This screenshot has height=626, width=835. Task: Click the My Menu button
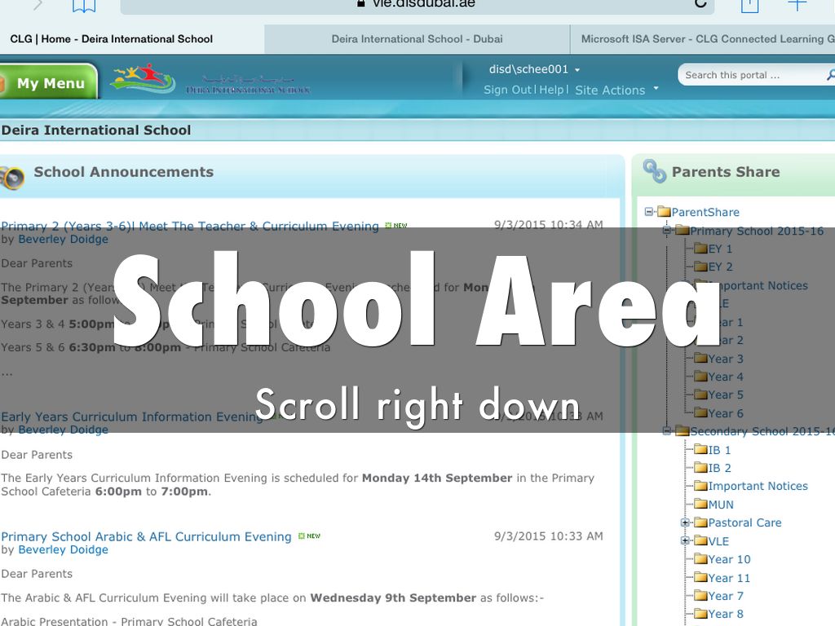[x=49, y=83]
